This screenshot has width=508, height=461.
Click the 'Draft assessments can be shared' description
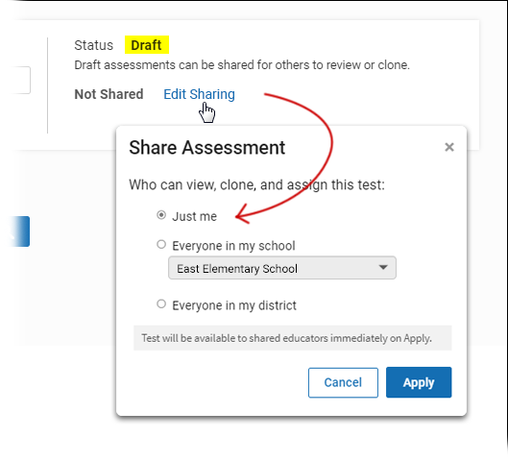pyautogui.click(x=242, y=65)
